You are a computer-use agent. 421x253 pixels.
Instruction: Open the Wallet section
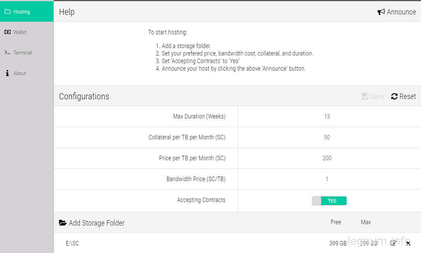27,32
